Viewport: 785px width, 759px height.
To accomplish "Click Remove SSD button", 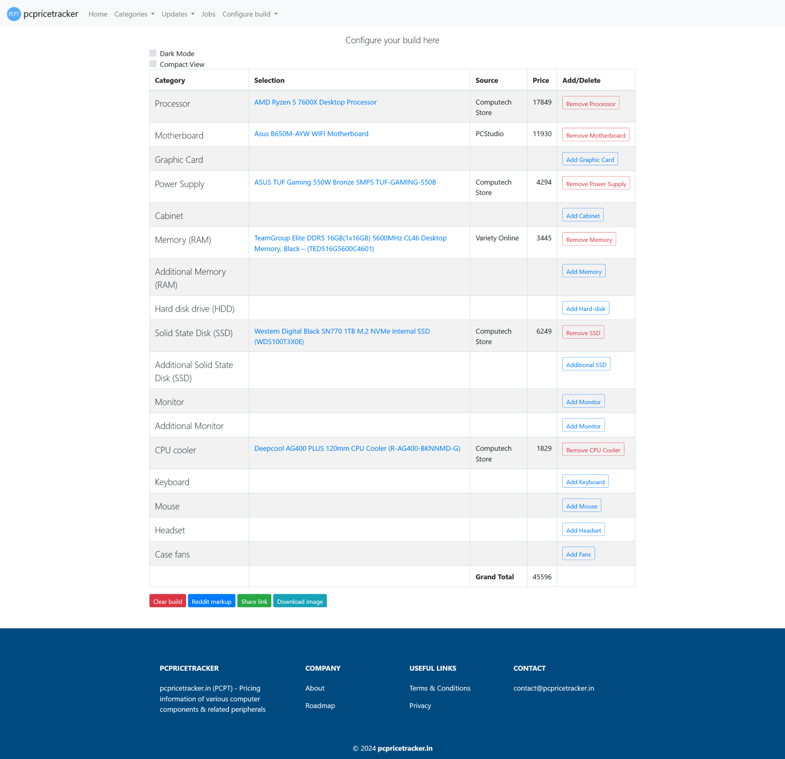I will click(583, 332).
